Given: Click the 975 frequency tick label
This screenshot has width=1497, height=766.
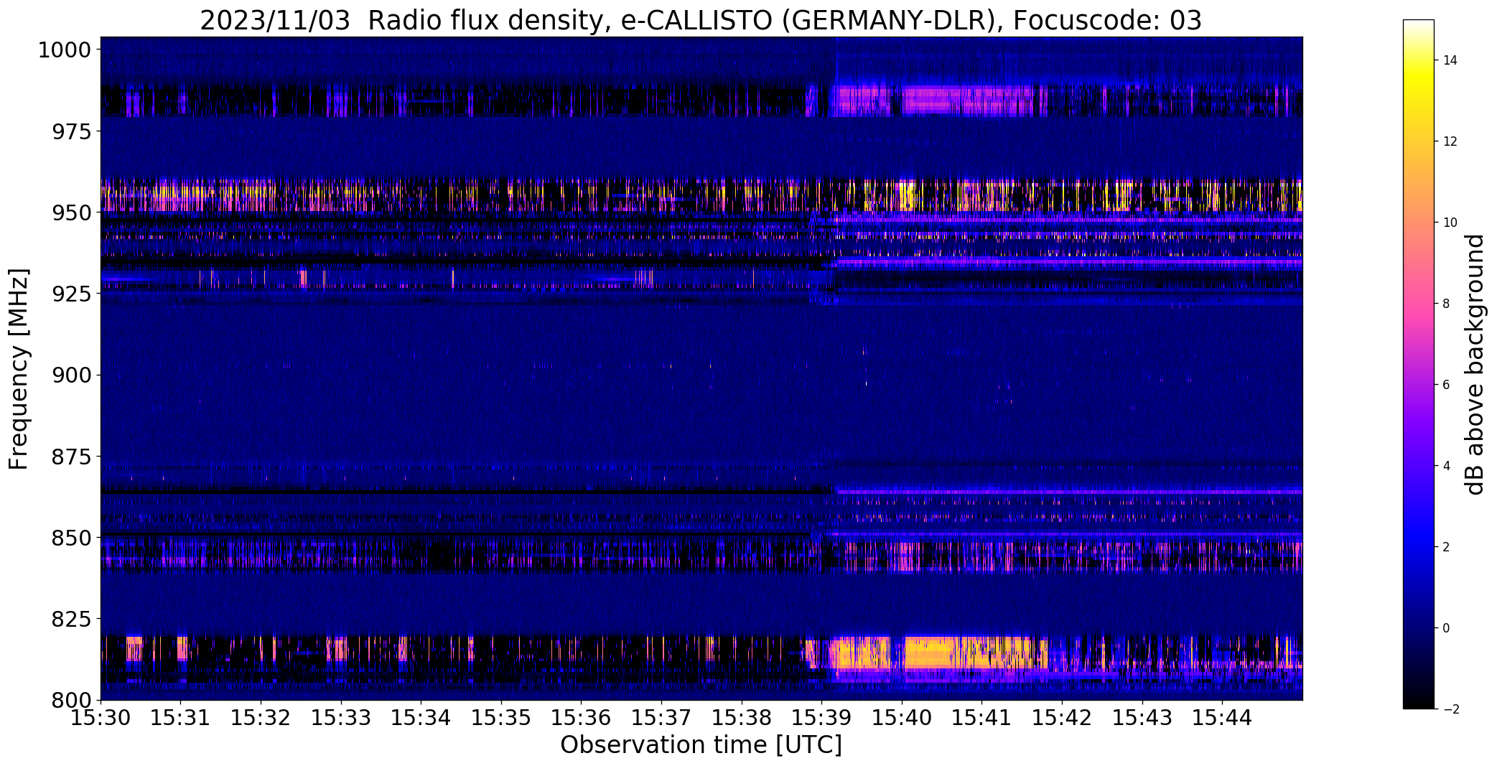Looking at the screenshot, I should (x=72, y=132).
